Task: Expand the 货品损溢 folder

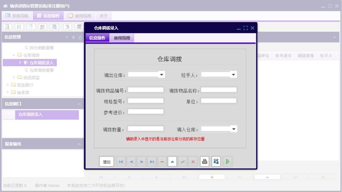Action: [x=13, y=77]
